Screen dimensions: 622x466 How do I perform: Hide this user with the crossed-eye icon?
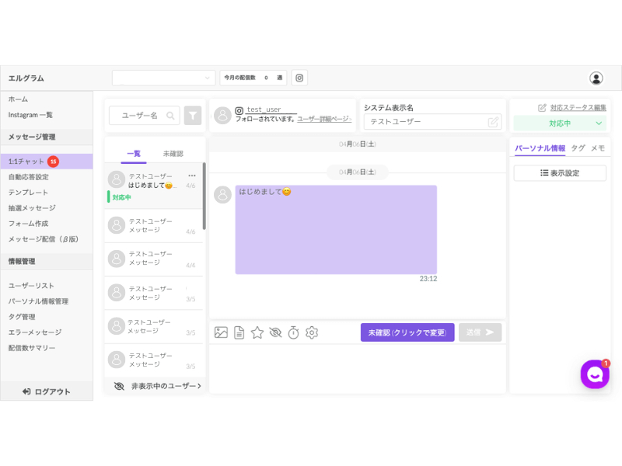pos(275,332)
